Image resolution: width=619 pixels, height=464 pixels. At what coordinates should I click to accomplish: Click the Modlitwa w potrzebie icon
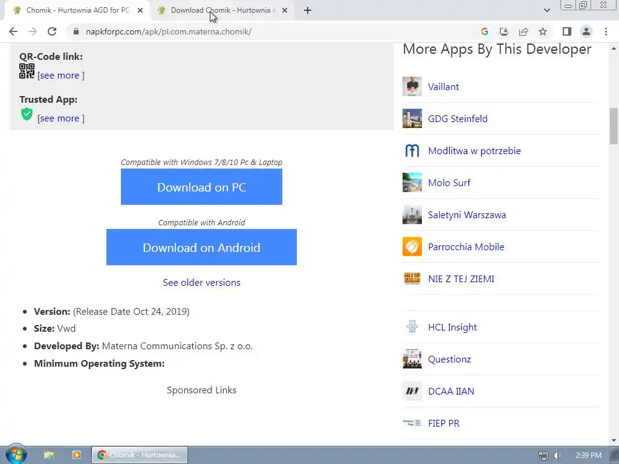(x=412, y=150)
